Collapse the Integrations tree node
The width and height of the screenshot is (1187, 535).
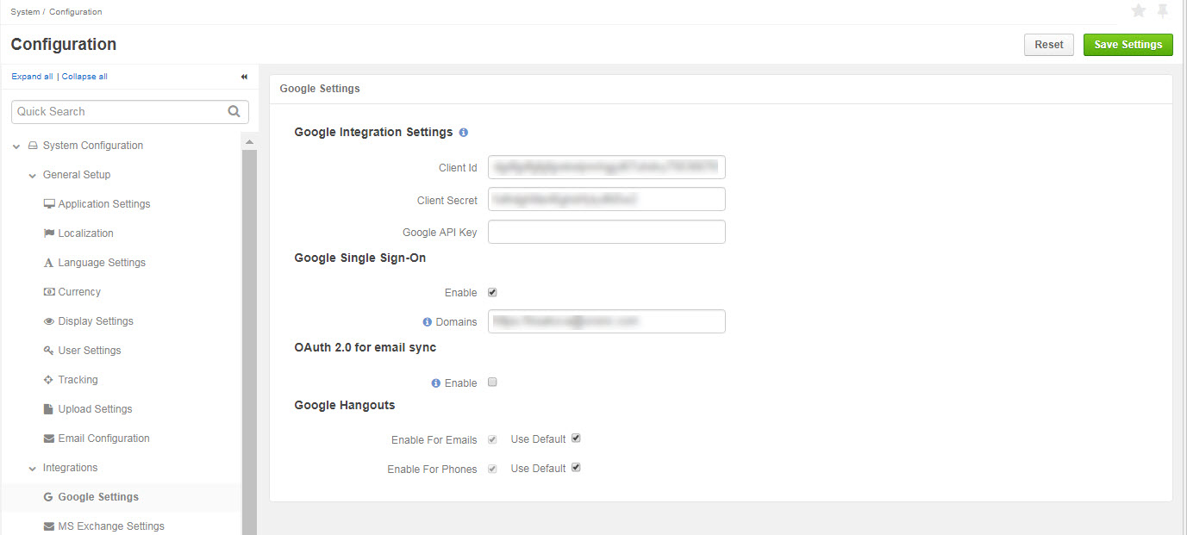click(x=32, y=468)
